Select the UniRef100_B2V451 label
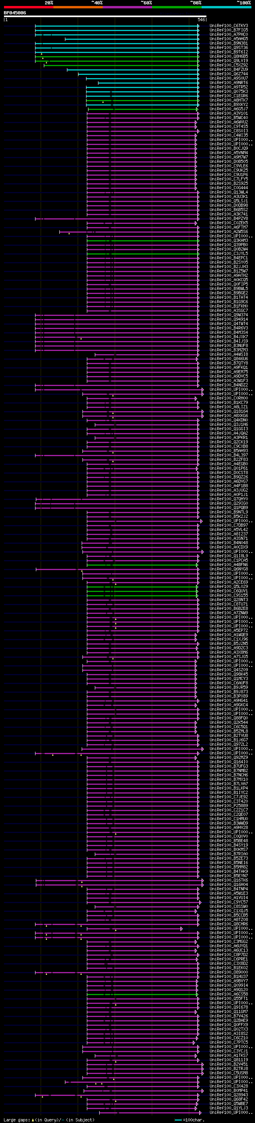 point(229,1064)
